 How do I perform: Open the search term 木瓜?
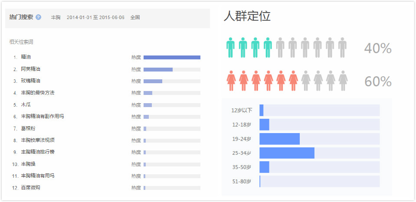pyautogui.click(x=26, y=105)
